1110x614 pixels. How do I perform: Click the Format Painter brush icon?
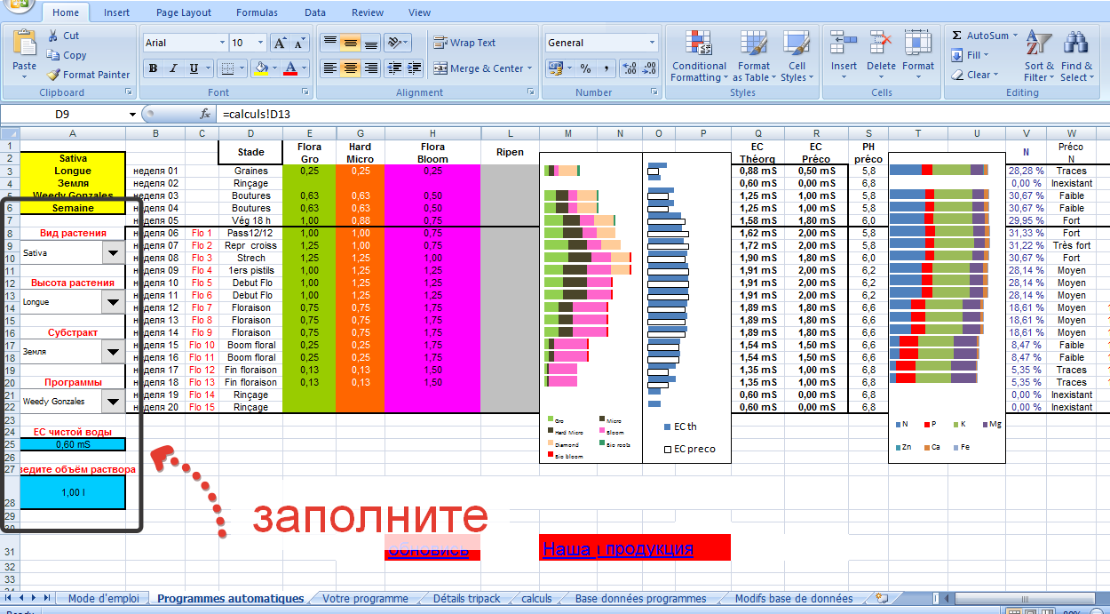(54, 76)
